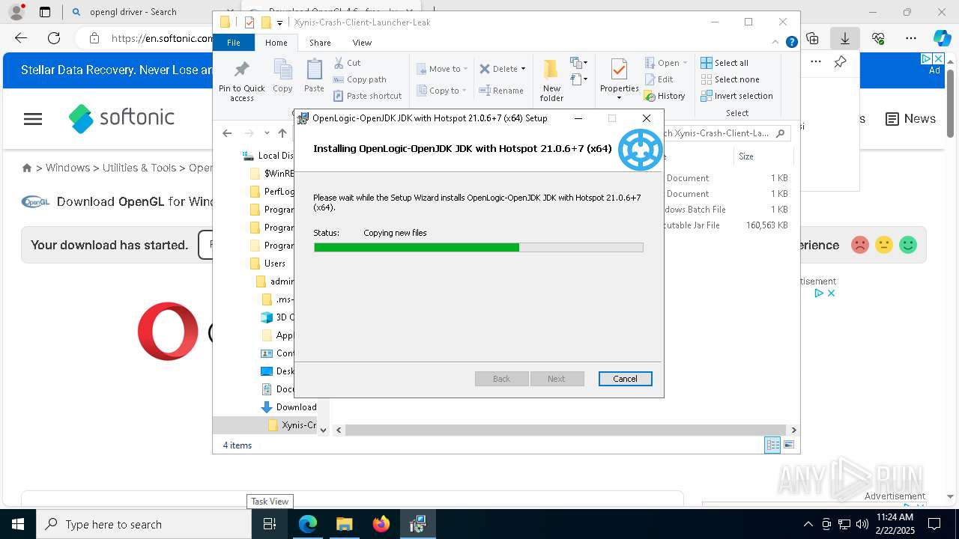Switch to the Share ribbon tab

tap(320, 43)
